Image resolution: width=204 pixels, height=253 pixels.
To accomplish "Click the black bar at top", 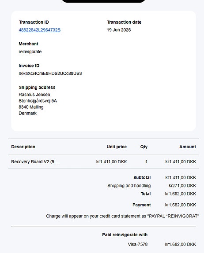I will click(x=104, y=1).
